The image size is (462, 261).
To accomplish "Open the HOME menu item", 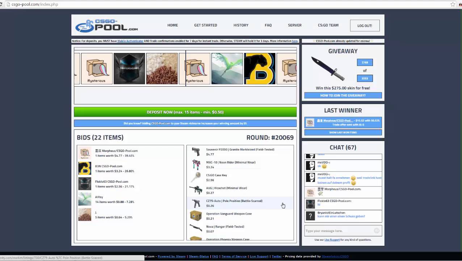I will (x=172, y=25).
